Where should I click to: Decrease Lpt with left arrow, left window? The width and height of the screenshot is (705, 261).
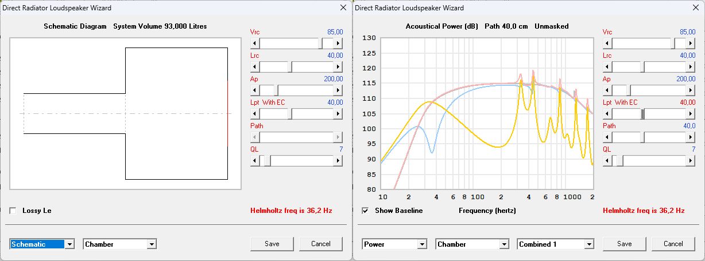(255, 114)
